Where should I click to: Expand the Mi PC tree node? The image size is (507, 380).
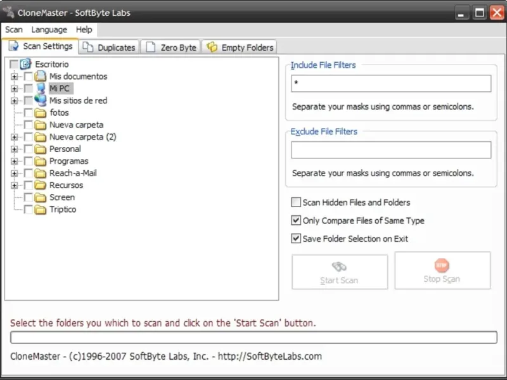pos(14,89)
